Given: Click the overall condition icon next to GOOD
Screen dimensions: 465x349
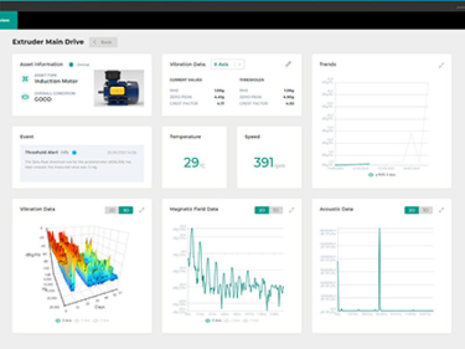Looking at the screenshot, I should 24,96.
